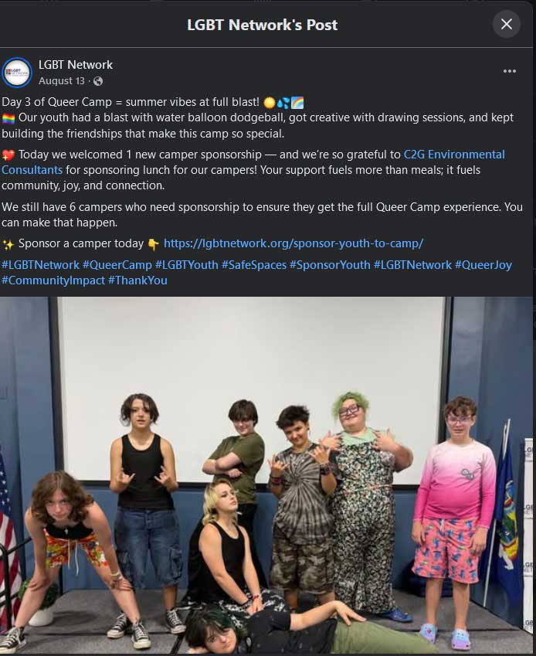Click the first #LGBTNetwork hashtag

(41, 265)
